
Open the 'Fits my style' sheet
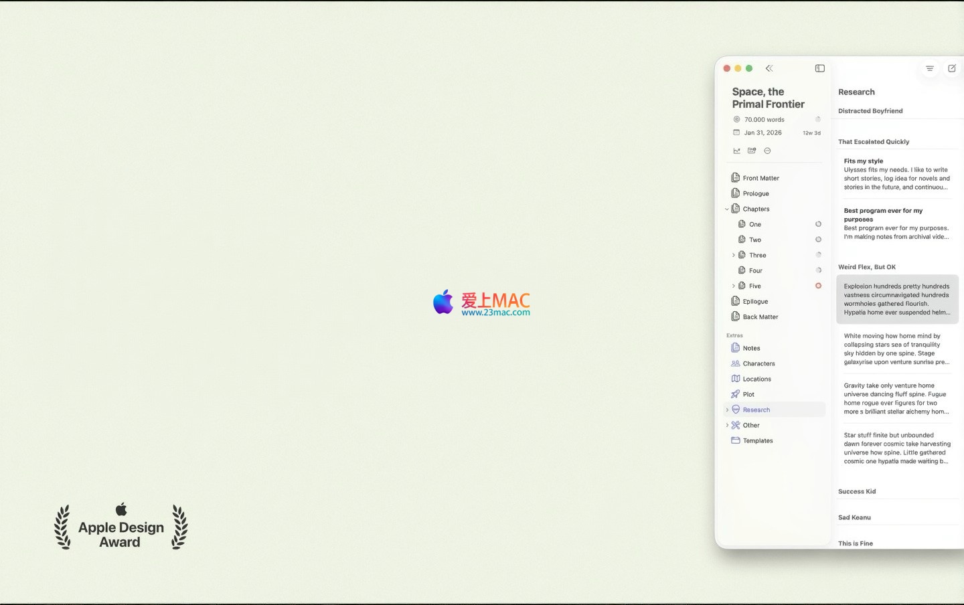tap(896, 174)
